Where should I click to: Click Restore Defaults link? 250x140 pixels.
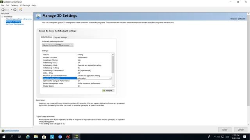(238, 19)
